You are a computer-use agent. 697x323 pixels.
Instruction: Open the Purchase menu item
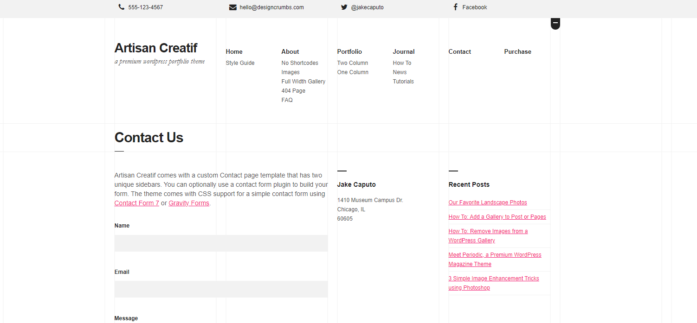(518, 51)
